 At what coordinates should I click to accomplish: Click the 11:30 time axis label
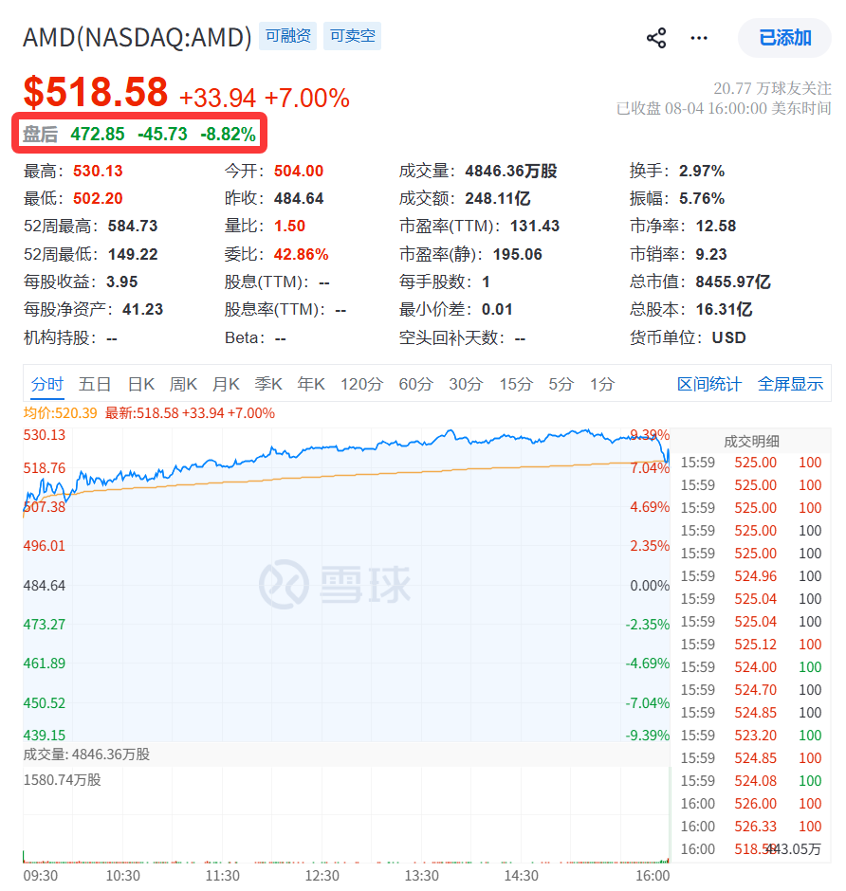[x=222, y=876]
